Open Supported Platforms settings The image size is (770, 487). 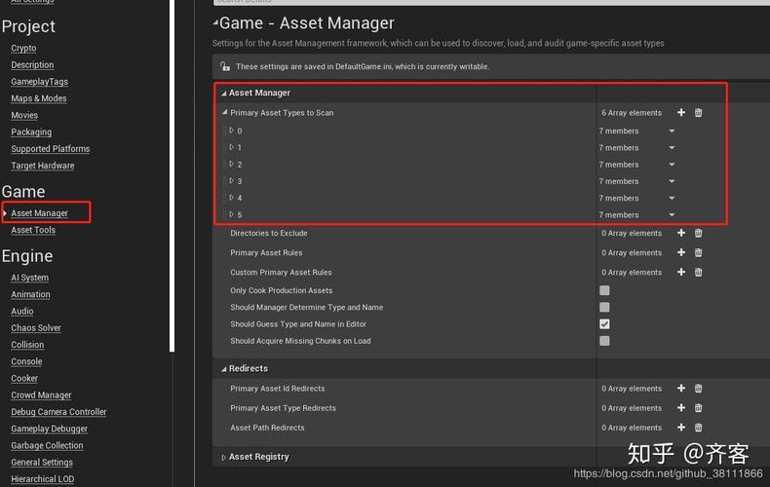tap(50, 149)
